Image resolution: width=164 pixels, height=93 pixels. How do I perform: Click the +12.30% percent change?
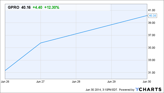[x=52, y=7]
